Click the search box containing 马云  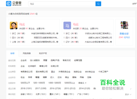click(x=62, y=4)
